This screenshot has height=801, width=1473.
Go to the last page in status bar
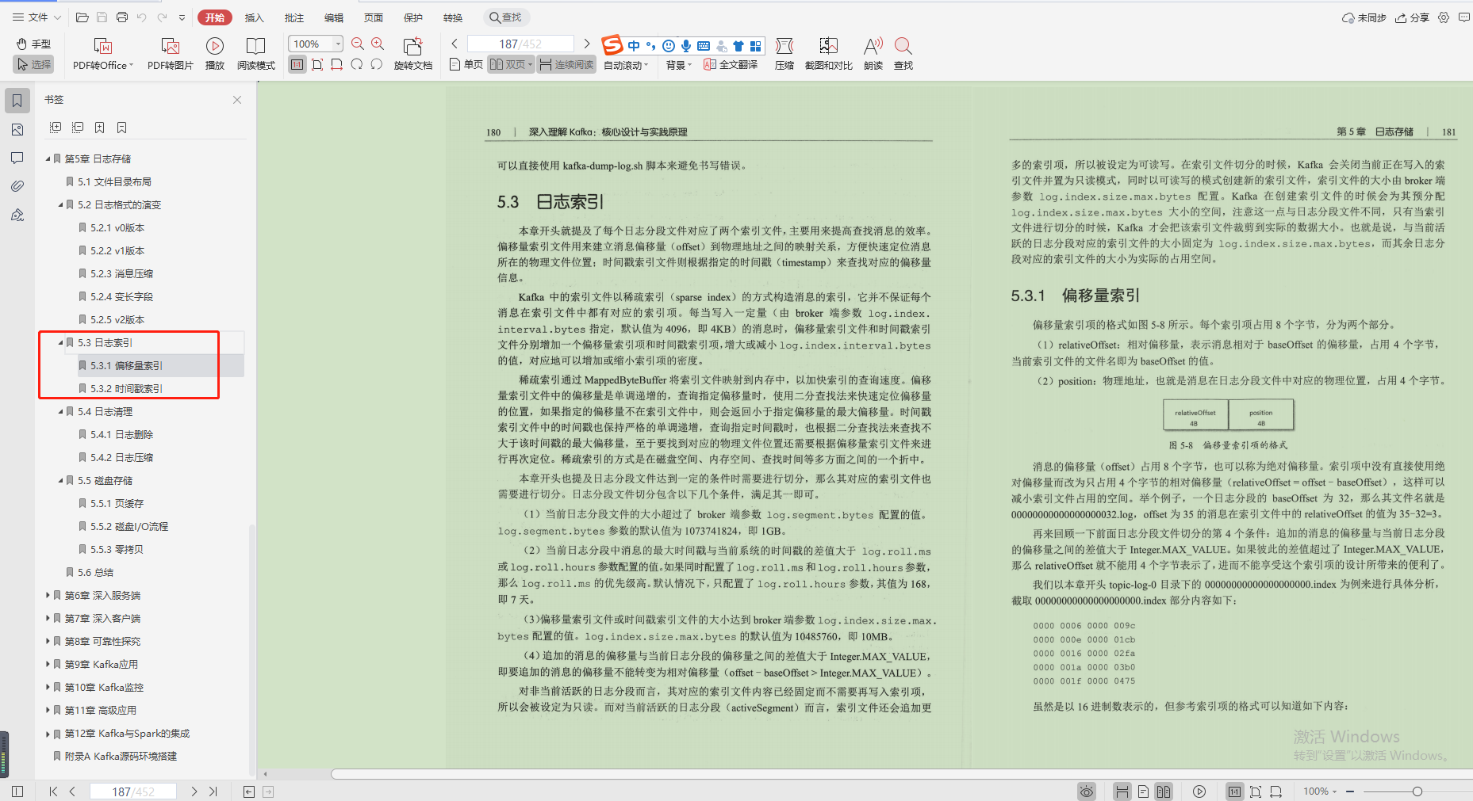[213, 791]
